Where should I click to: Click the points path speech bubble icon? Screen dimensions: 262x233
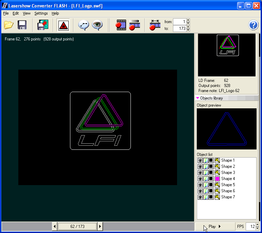[x=83, y=25]
